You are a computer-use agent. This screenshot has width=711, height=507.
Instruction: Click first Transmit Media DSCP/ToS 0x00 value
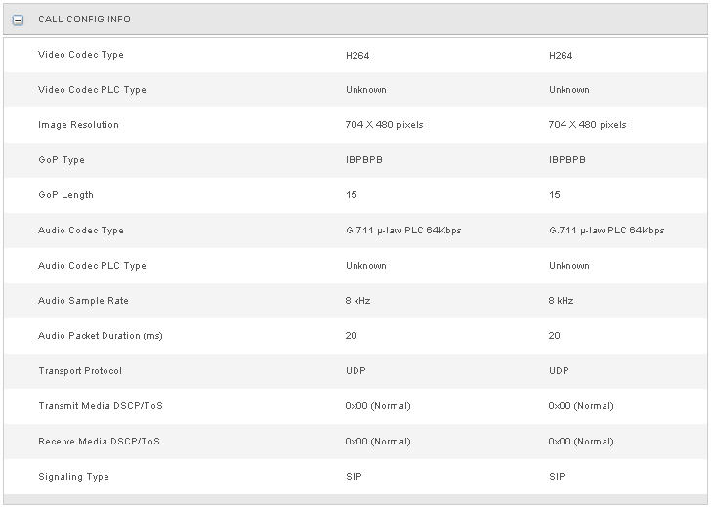tap(378, 405)
